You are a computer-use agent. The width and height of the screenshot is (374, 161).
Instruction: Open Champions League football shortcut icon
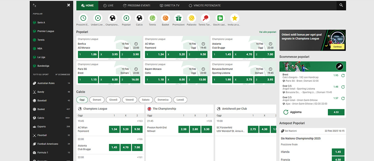coord(112,18)
